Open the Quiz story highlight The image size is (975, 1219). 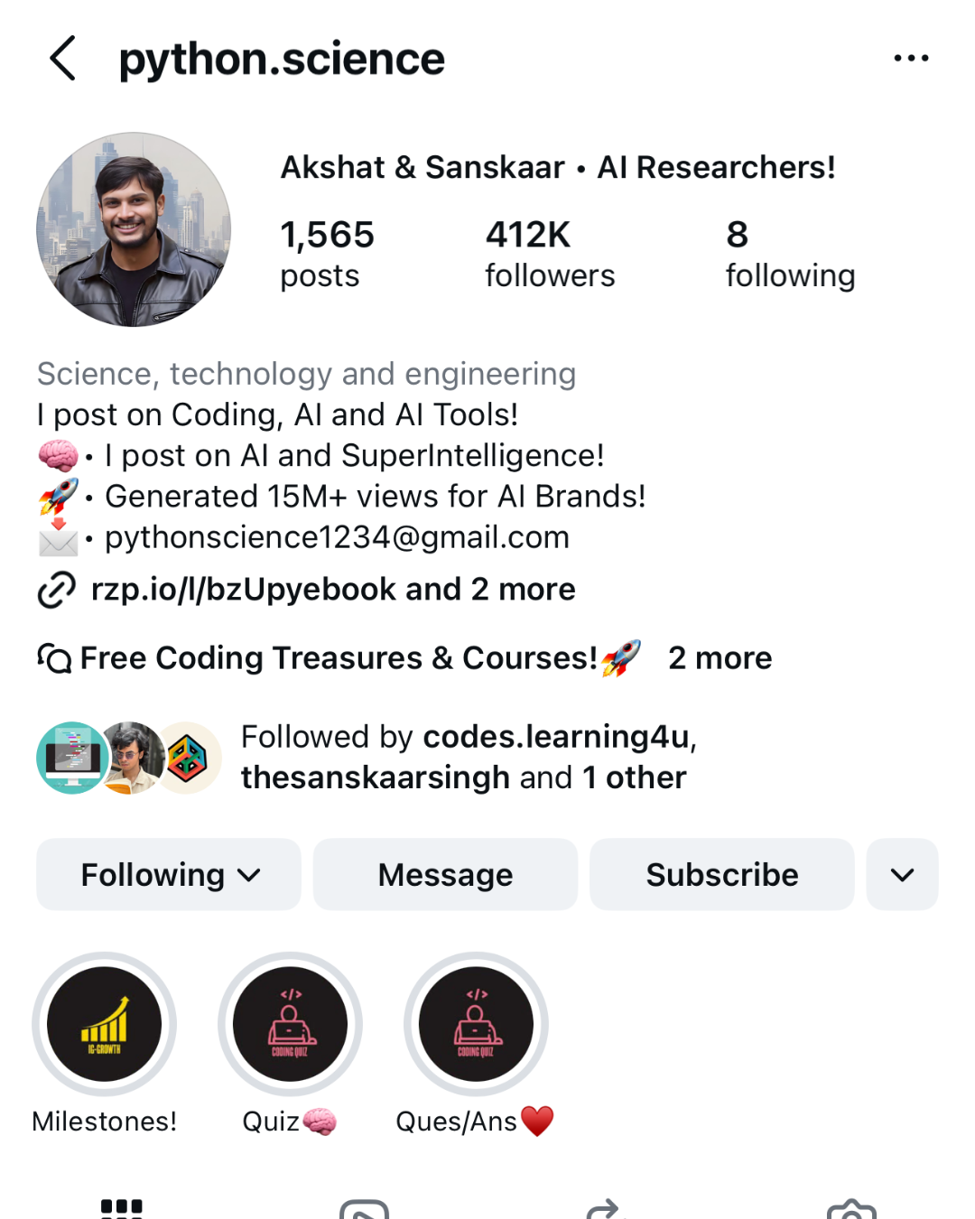tap(290, 1024)
